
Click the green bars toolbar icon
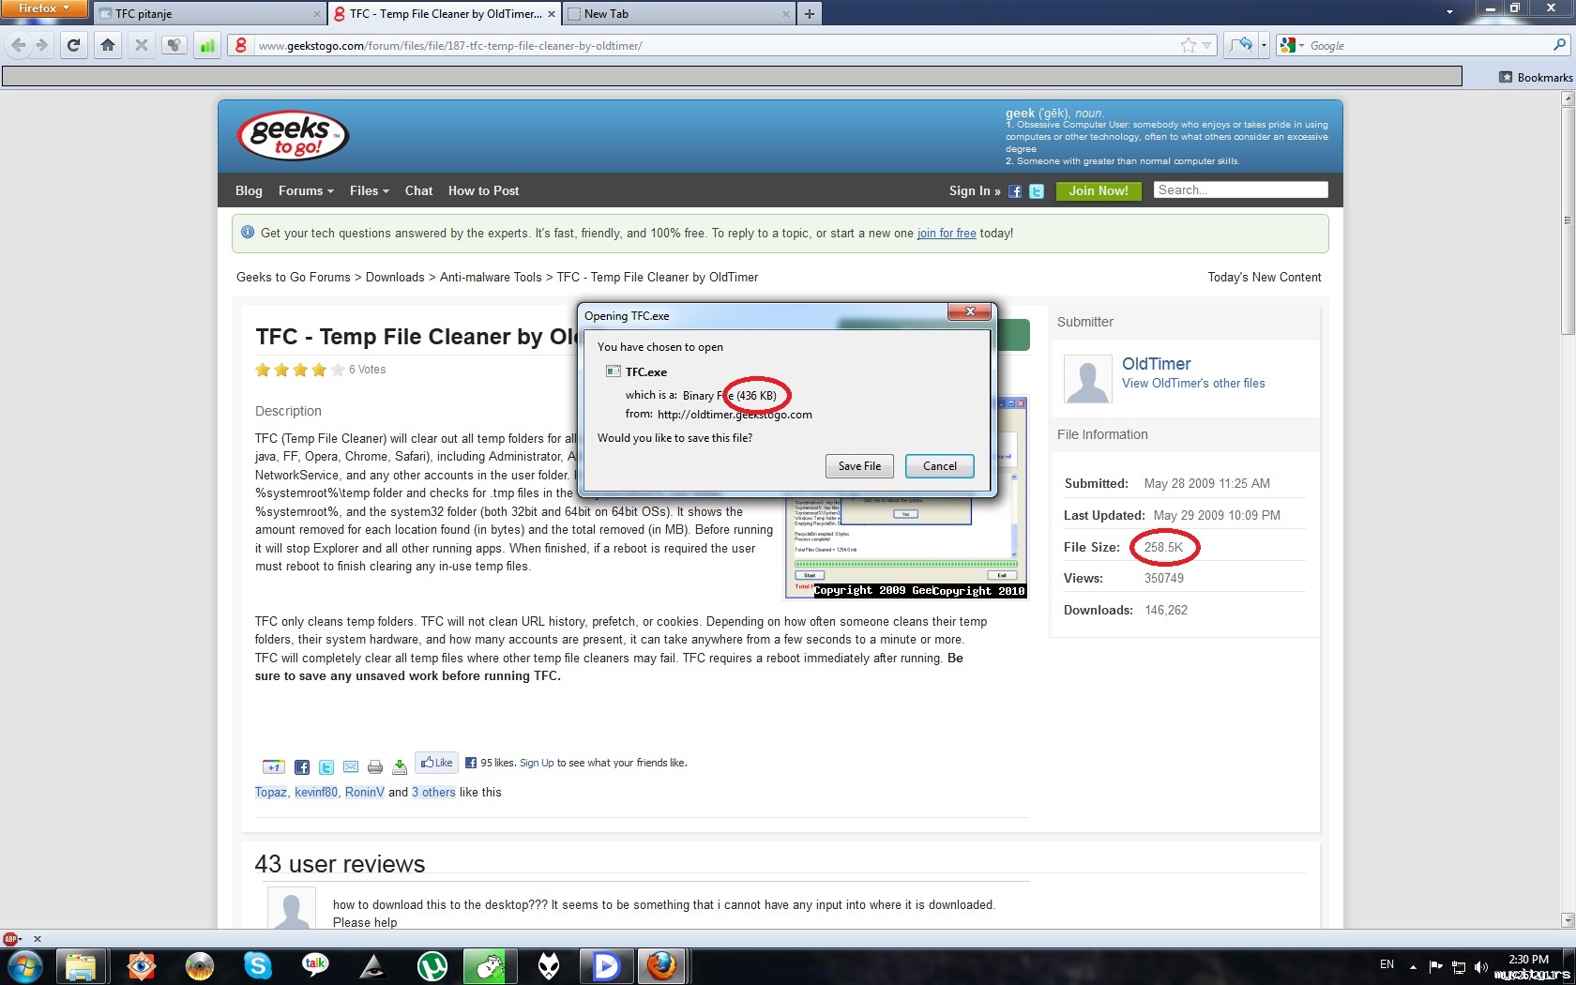coord(207,45)
